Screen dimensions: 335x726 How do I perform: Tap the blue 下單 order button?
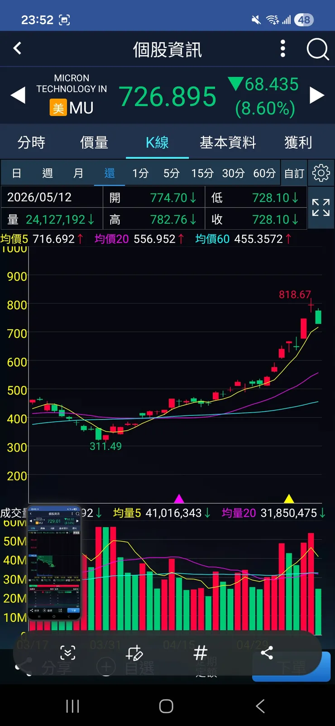[x=292, y=667]
